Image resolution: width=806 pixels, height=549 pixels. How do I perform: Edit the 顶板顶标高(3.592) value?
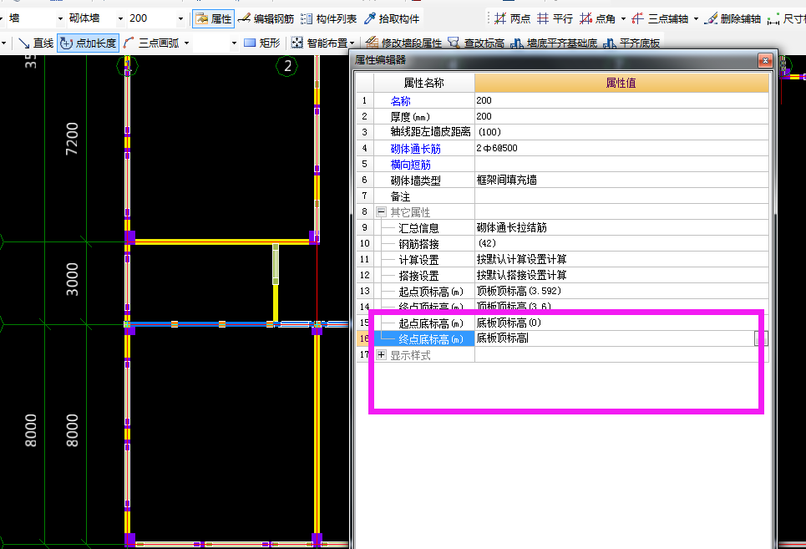coord(621,291)
